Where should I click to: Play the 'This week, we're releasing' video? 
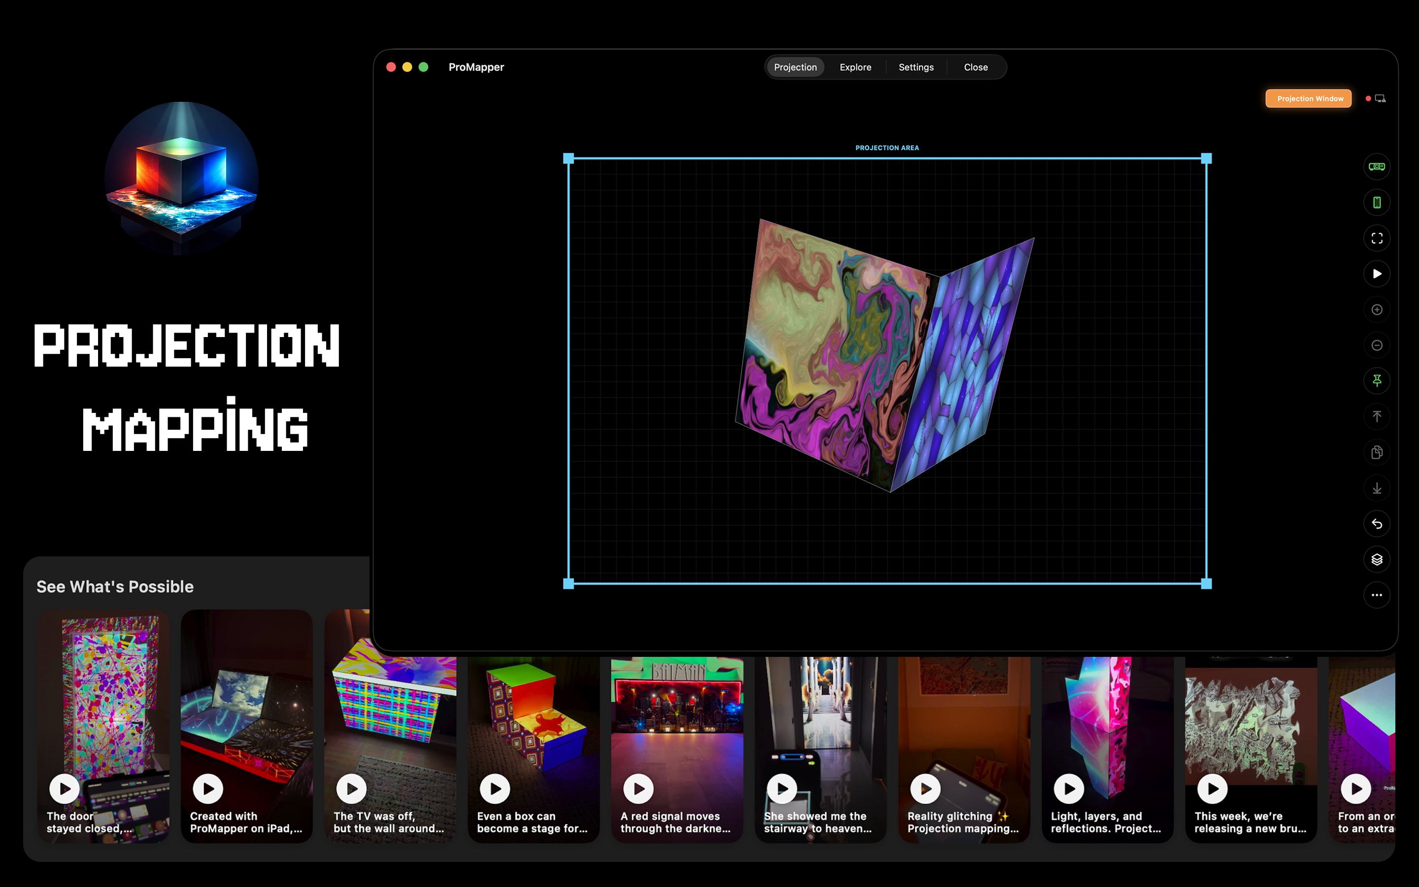(1213, 789)
